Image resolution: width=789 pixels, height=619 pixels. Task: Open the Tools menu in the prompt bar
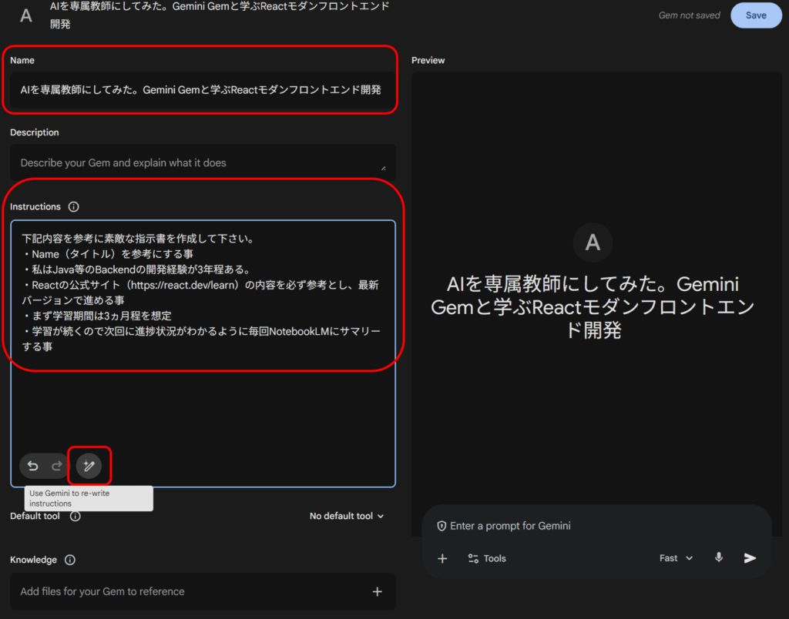click(487, 559)
